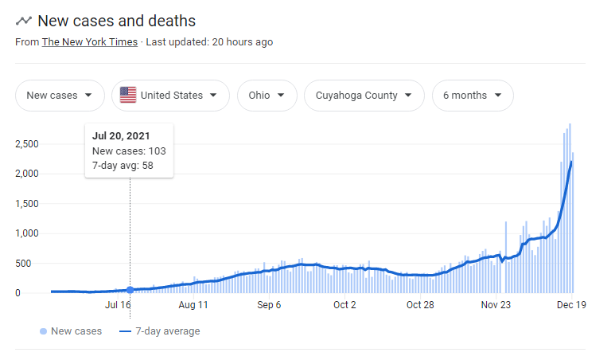Screen dimensions: 615x360
Task: Change the 6 months time range
Action: 472,96
